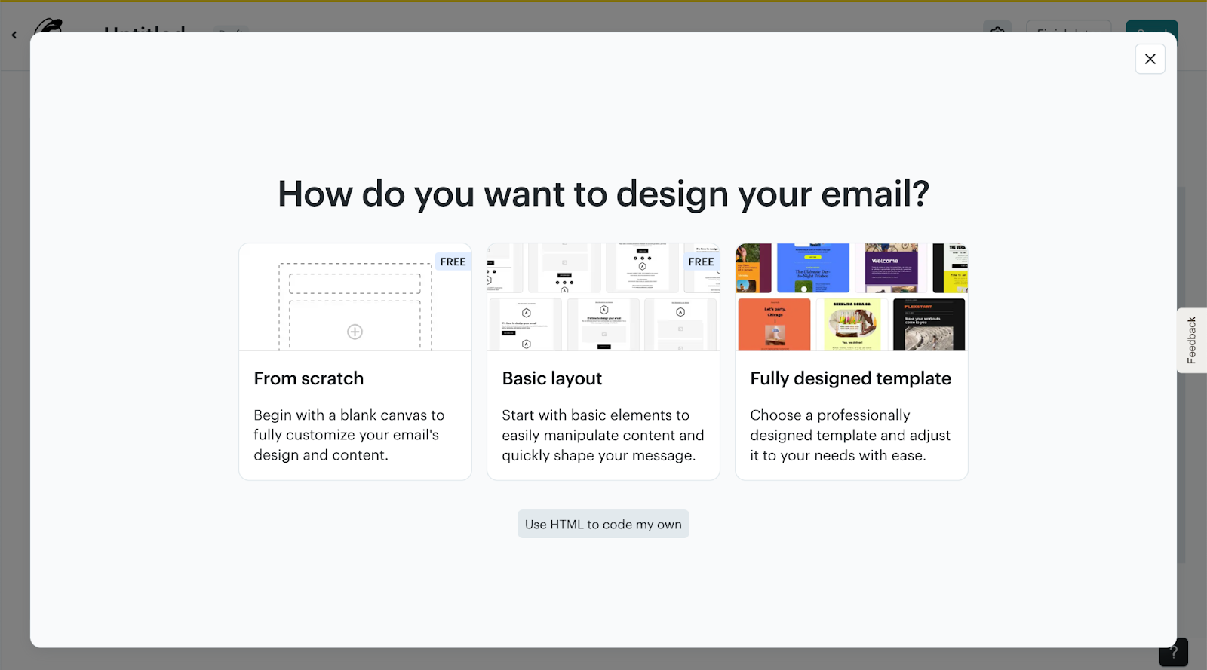Select the black Flexstart template thumbnail
Image resolution: width=1207 pixels, height=670 pixels.
point(929,324)
